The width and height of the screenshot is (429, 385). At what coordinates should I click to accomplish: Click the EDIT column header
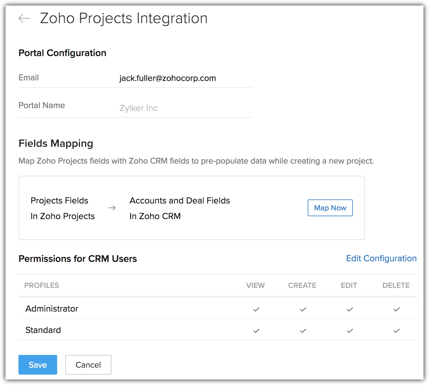pos(349,285)
